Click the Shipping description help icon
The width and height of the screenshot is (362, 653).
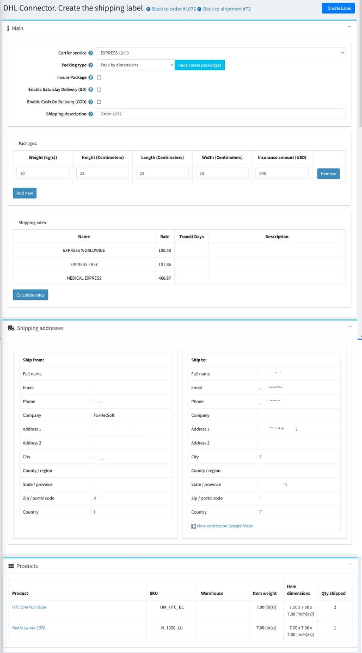(91, 114)
